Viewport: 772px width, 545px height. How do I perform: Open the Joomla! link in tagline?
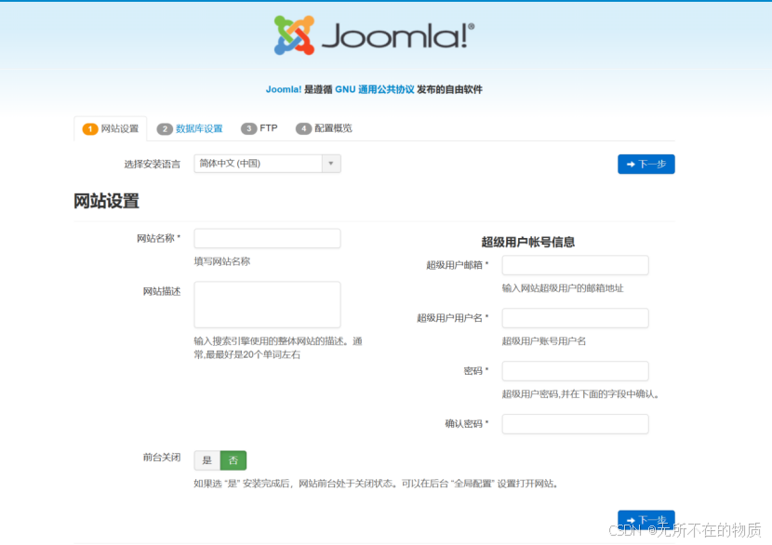tap(283, 89)
